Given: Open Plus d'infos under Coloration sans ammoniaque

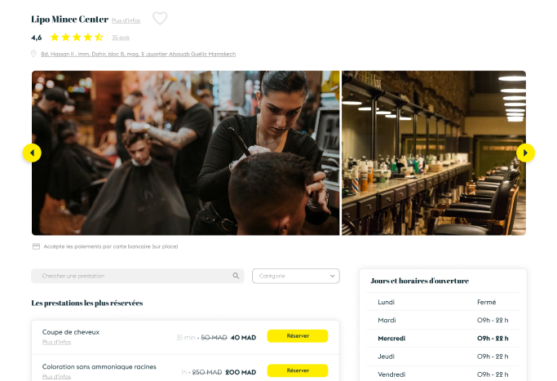Looking at the screenshot, I should (56, 376).
